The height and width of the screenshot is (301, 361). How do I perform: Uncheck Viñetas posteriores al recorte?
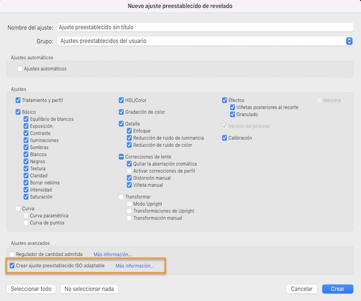pos(233,107)
